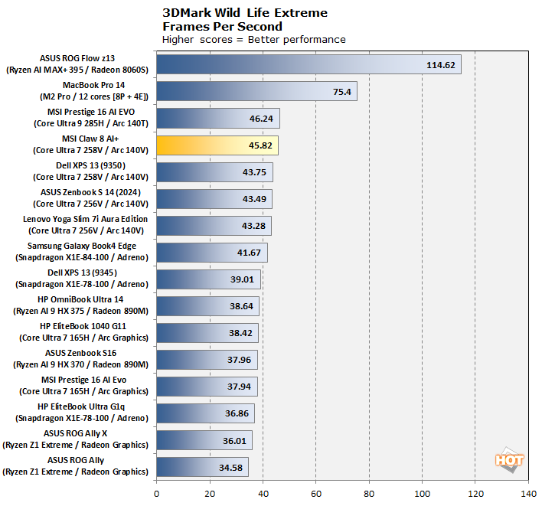Click the 38.42 score value

[240, 333]
